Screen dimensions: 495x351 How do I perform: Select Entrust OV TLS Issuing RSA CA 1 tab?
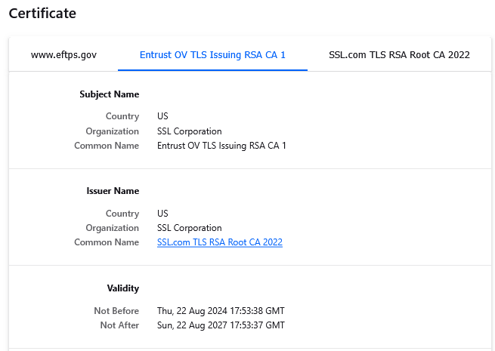[212, 55]
